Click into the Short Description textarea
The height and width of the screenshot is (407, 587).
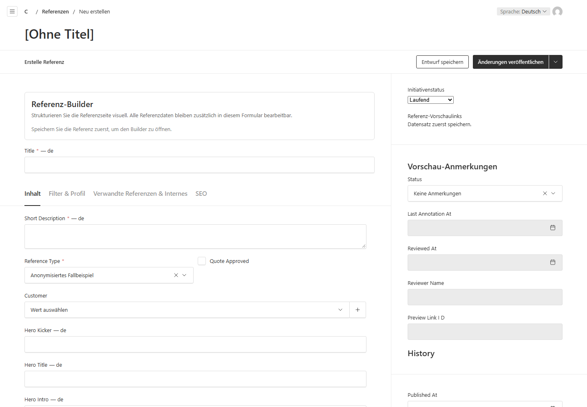click(x=195, y=236)
